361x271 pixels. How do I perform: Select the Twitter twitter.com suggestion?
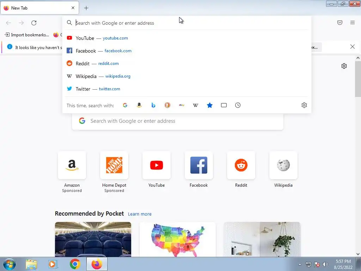pos(187,89)
